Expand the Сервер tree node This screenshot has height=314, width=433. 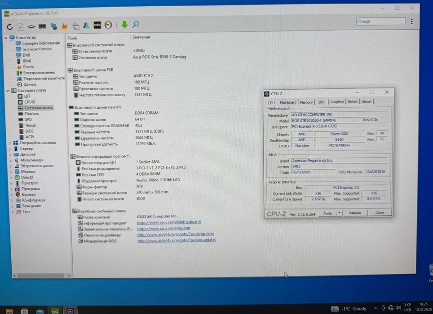click(x=10, y=149)
